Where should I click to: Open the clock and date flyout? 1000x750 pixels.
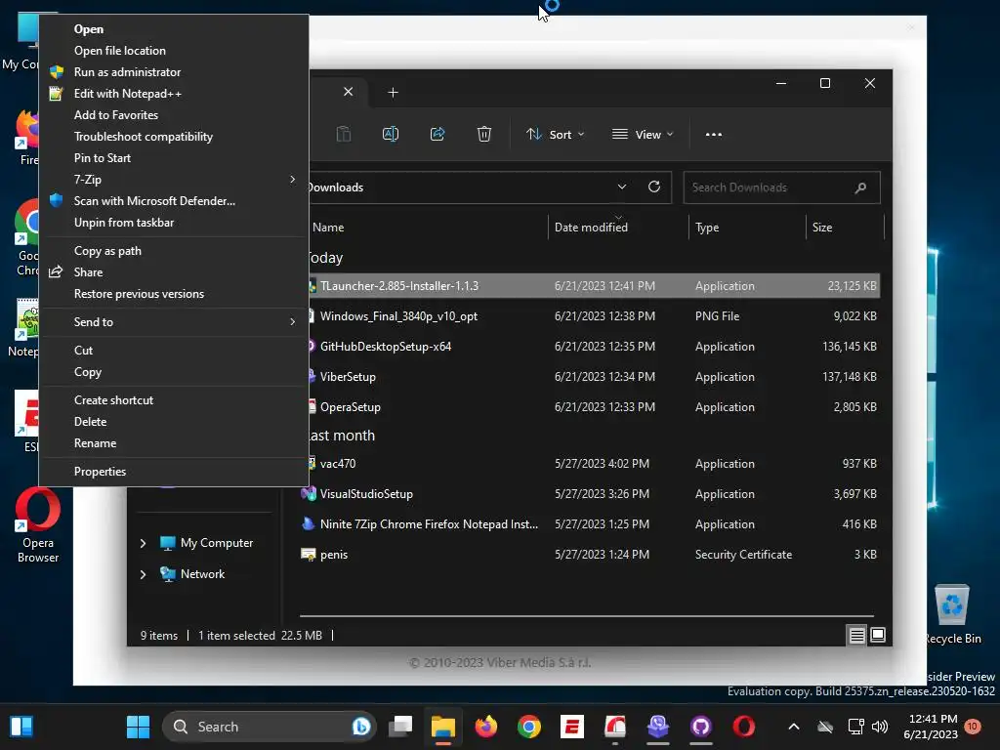point(930,727)
